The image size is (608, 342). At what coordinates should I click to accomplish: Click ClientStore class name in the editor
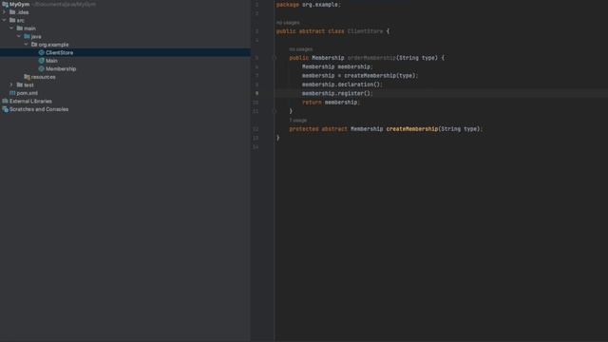click(x=365, y=31)
